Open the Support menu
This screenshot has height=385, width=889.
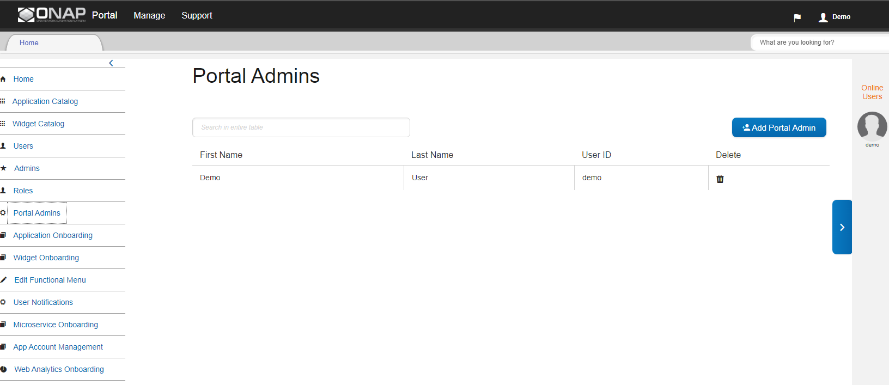pos(197,16)
